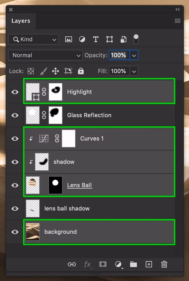The width and height of the screenshot is (189, 281).
Task: Open the Fill percentage dropdown
Action: 134,71
